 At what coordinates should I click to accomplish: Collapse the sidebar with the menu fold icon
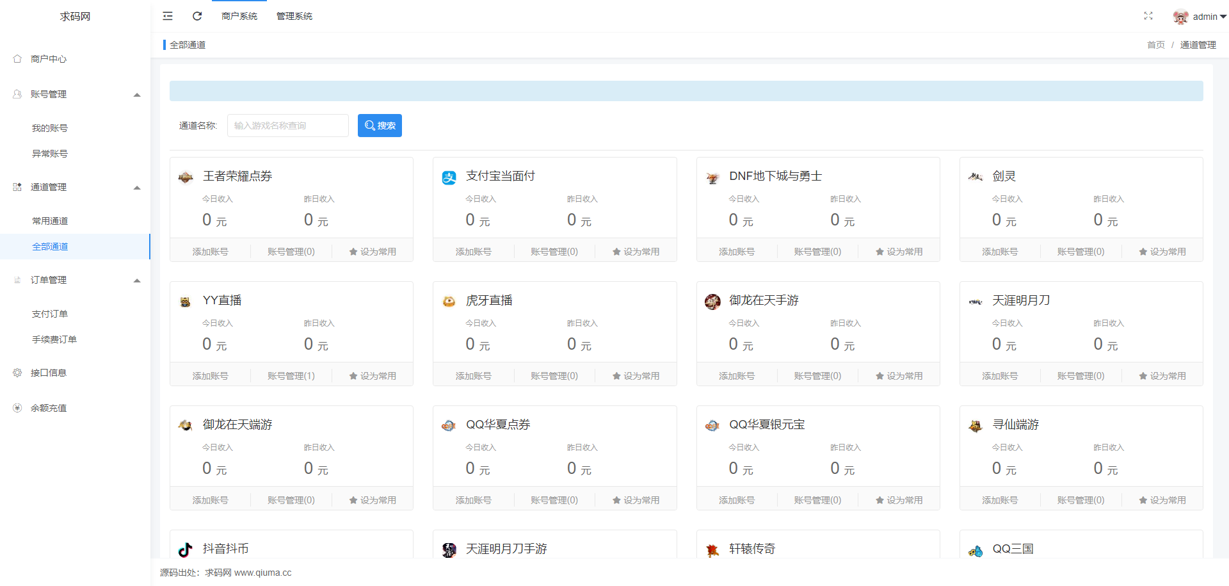click(168, 16)
